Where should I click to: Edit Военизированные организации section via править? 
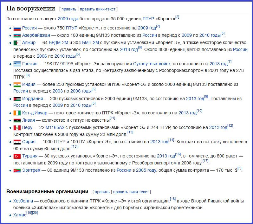[102, 192]
